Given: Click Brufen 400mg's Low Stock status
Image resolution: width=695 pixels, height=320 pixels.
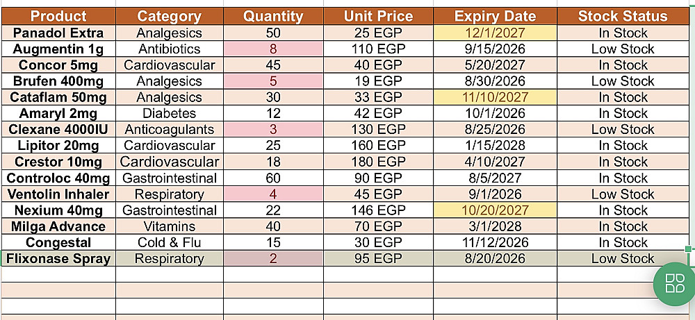Looking at the screenshot, I should click(623, 81).
